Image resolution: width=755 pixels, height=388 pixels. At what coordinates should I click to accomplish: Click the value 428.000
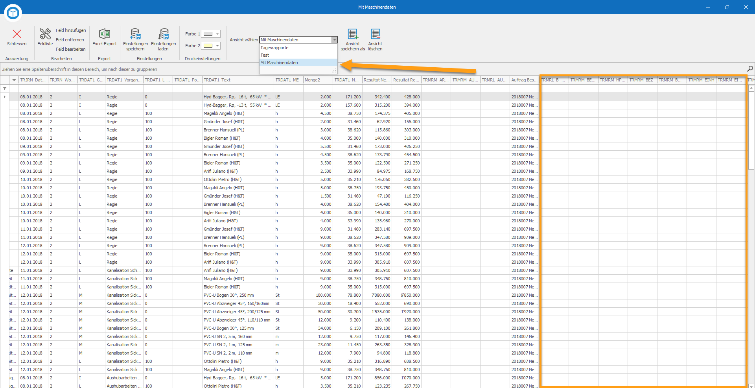point(412,97)
